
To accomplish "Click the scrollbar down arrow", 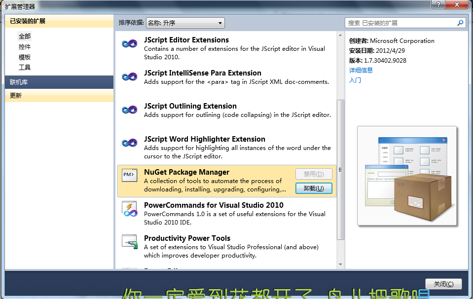I will point(340,264).
